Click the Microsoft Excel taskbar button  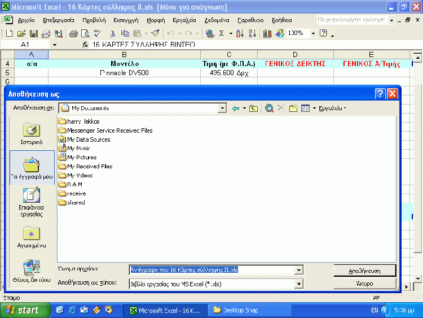165,310
